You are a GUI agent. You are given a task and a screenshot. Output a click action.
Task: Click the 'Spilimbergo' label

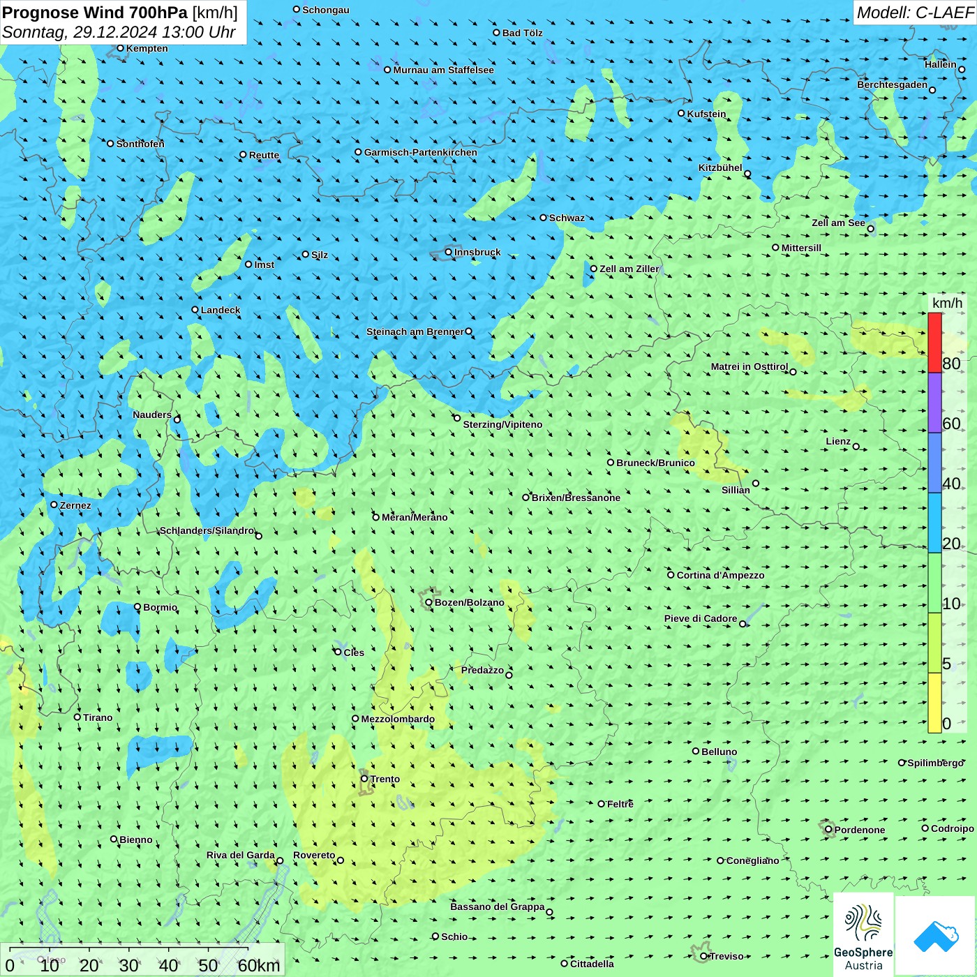click(936, 763)
